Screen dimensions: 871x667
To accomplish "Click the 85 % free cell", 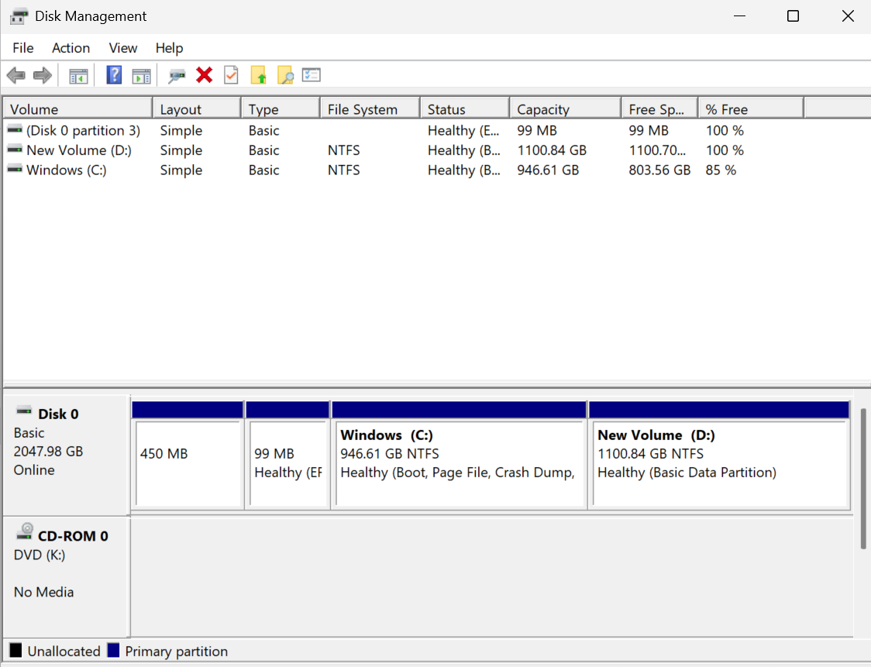I will [721, 170].
